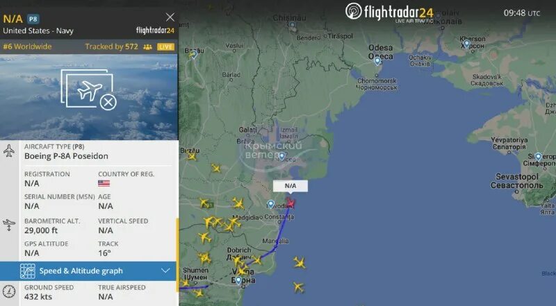The image size is (556, 306).
Task: Select the Simferopol airport pin
Action: [x=538, y=157]
